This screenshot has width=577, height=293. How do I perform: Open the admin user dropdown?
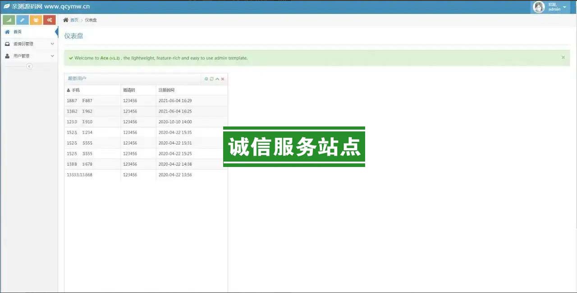click(x=564, y=7)
